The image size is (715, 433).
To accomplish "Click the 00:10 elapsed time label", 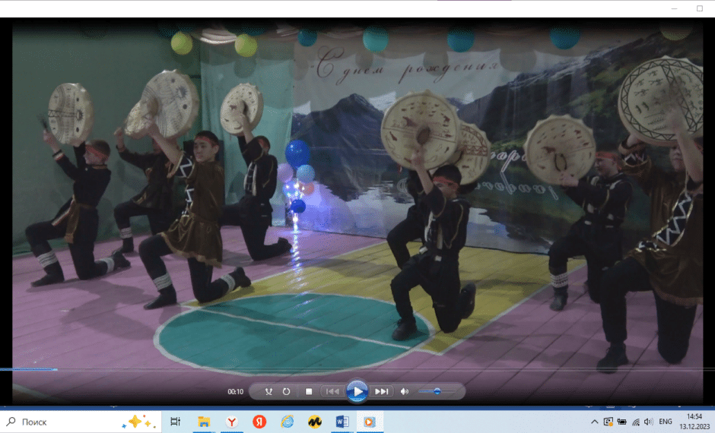I will (x=236, y=392).
